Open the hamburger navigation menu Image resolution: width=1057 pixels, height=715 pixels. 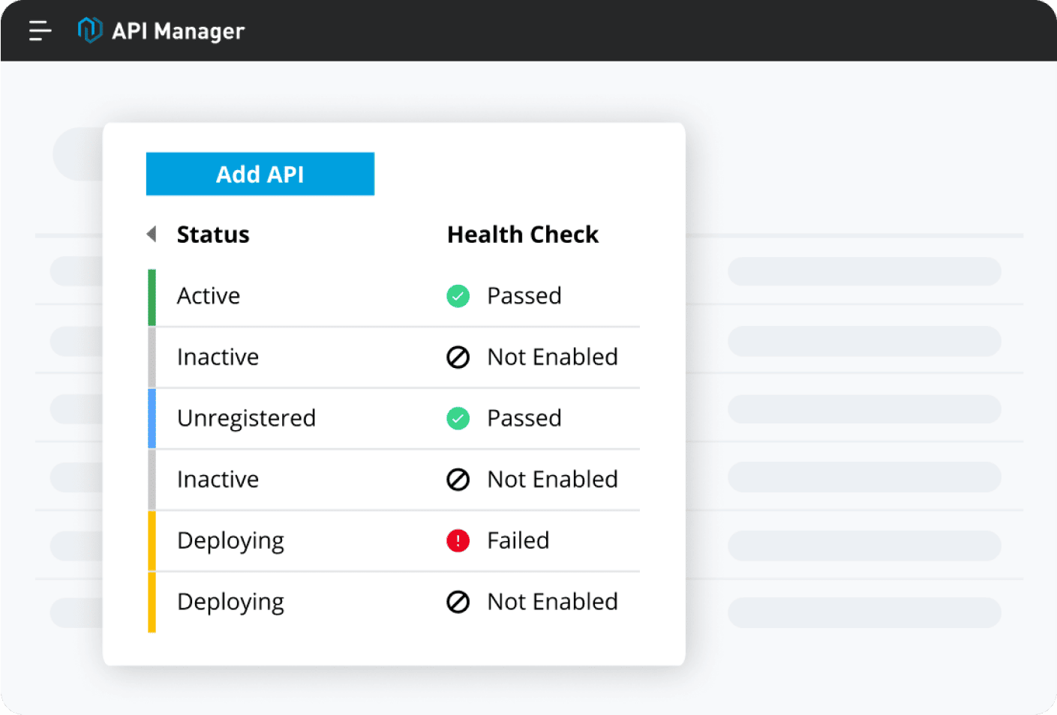click(x=40, y=30)
